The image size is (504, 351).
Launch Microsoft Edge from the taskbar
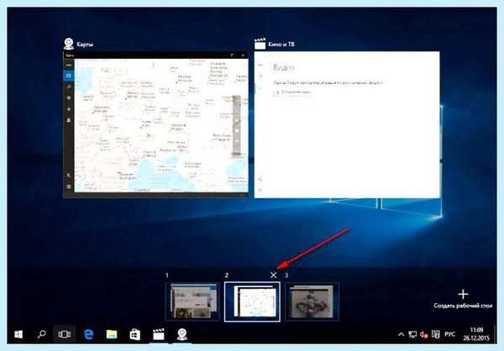coord(88,334)
